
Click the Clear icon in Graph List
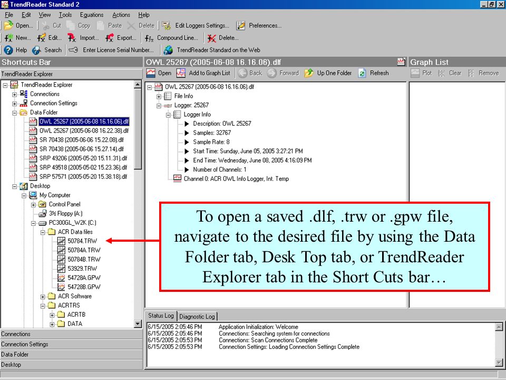tap(442, 73)
